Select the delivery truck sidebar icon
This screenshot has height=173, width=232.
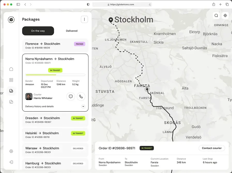[x=11, y=91]
